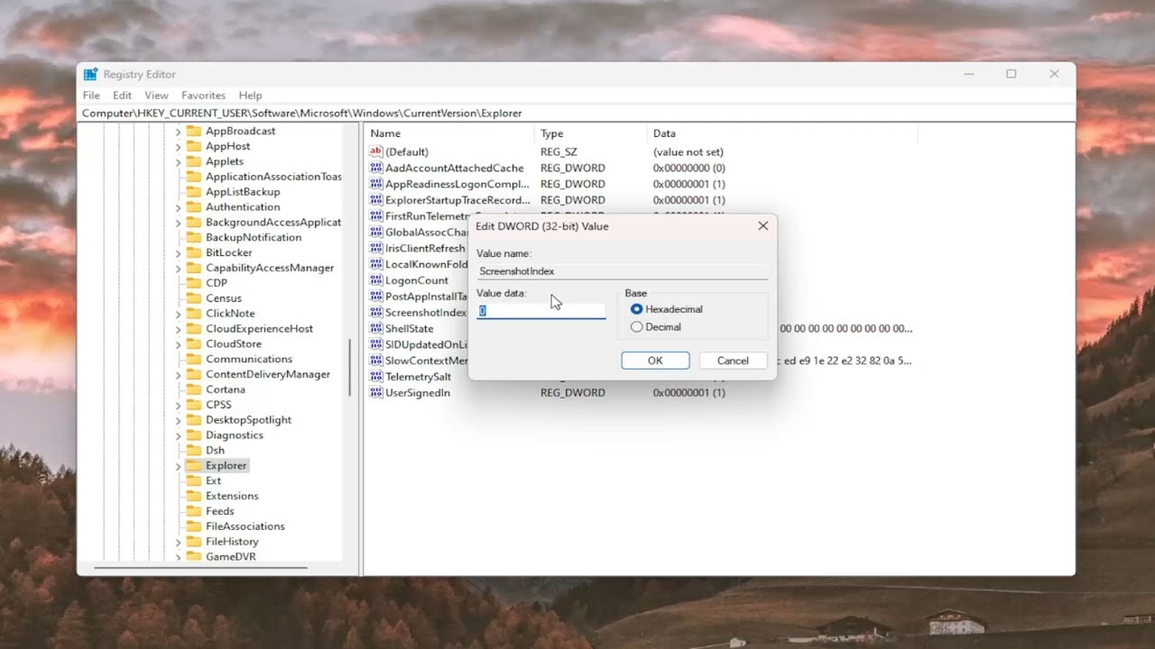Screen dimensions: 1155x649
Task: Click the Diagnostics folder icon
Action: 193,434
